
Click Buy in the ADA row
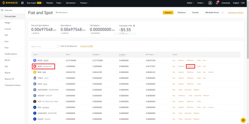(174, 107)
